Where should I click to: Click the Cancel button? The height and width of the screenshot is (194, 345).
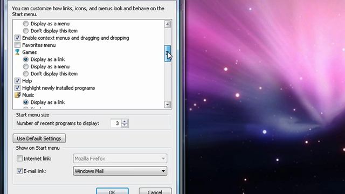coord(155,191)
